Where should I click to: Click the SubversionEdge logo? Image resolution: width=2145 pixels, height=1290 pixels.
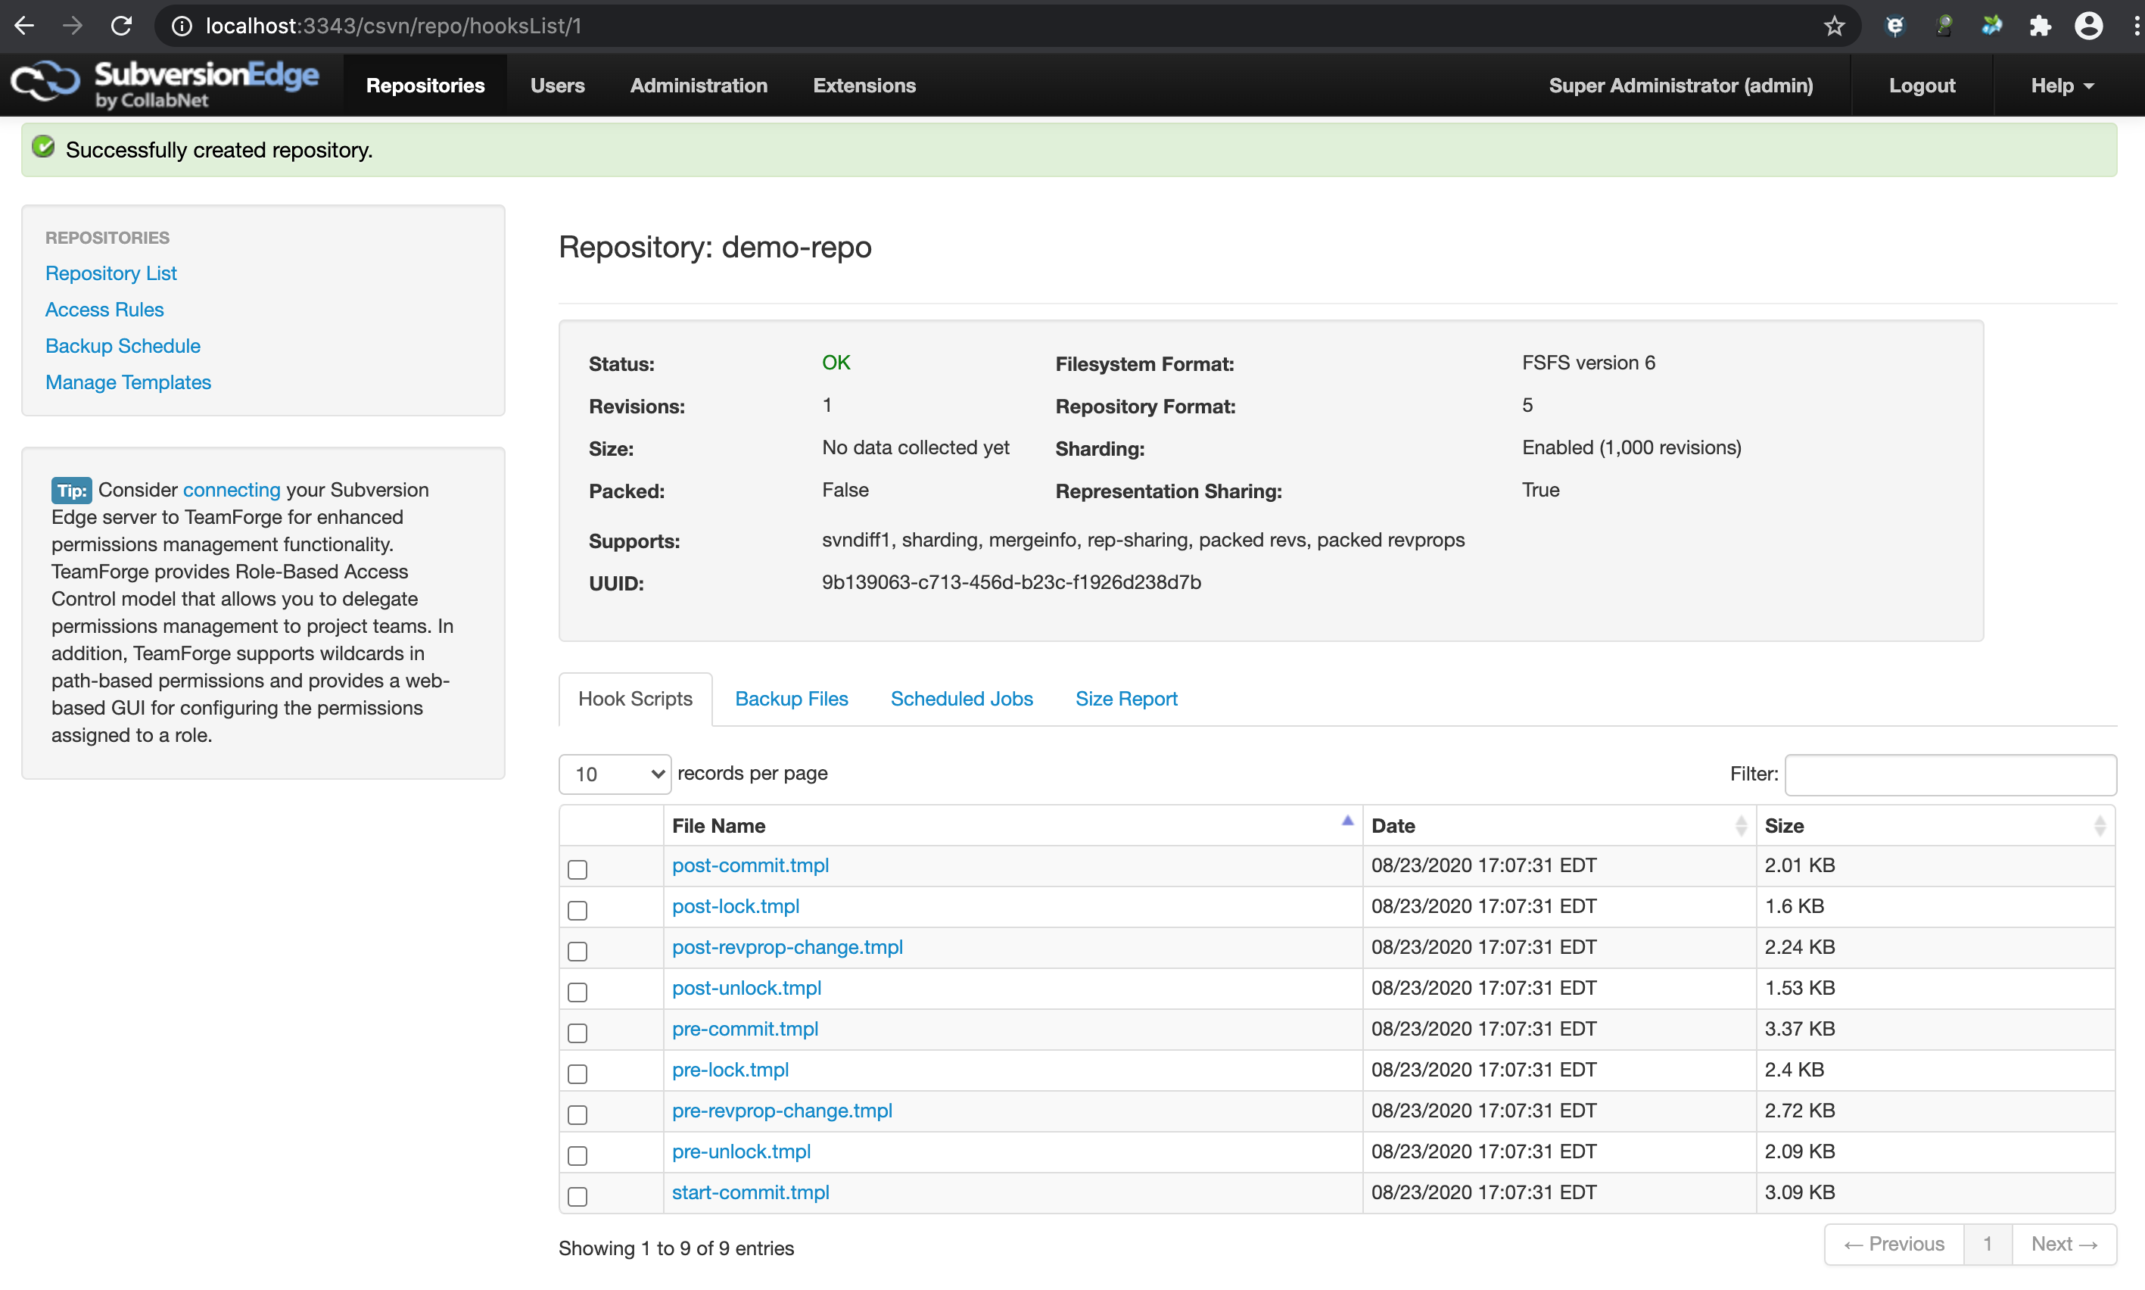click(x=165, y=84)
